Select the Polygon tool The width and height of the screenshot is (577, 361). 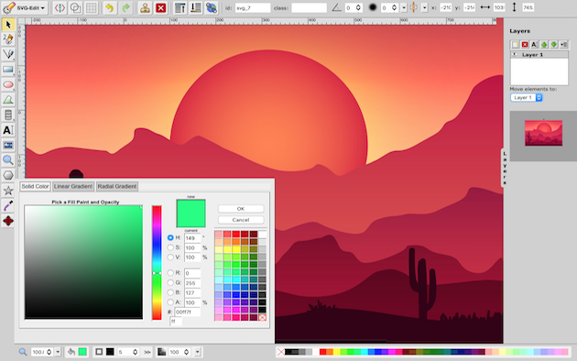pyautogui.click(x=8, y=175)
